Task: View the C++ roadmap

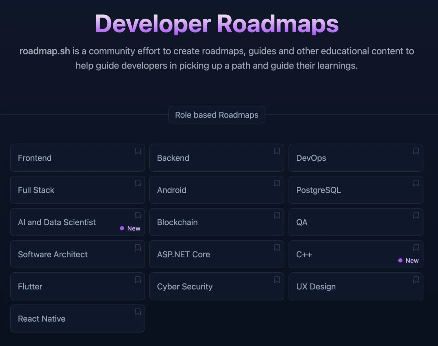Action: coord(342,255)
